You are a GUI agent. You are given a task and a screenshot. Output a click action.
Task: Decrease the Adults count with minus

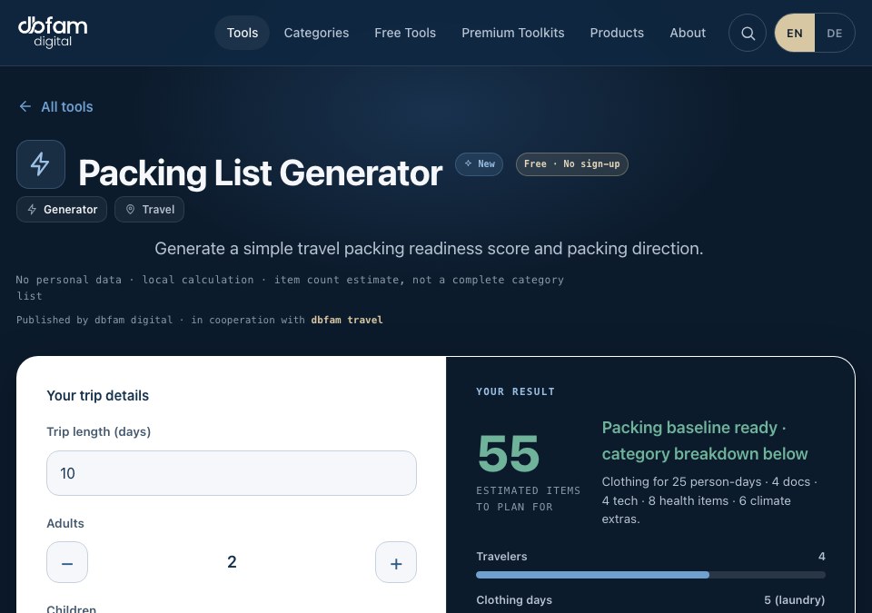click(67, 562)
